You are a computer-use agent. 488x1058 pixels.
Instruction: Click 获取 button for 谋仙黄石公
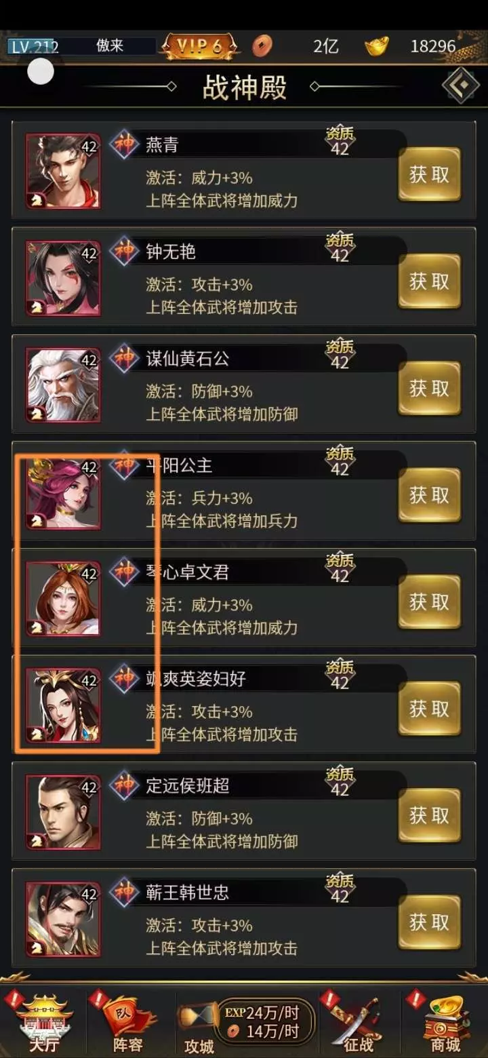[x=430, y=388]
